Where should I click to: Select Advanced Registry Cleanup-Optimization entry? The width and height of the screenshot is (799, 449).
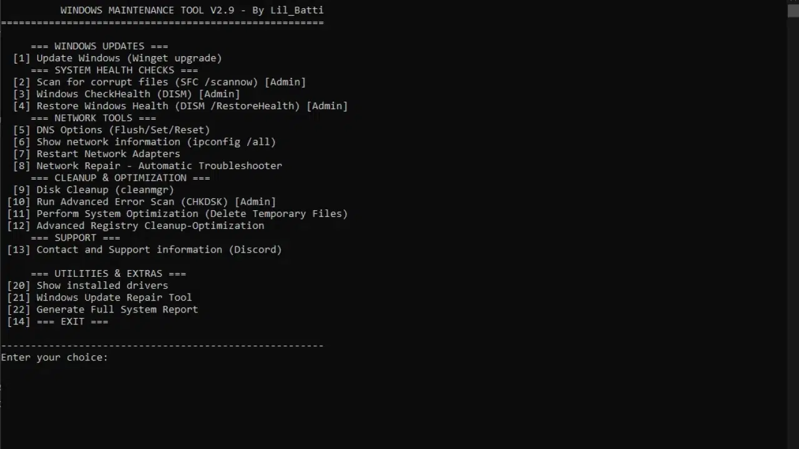pyautogui.click(x=135, y=226)
